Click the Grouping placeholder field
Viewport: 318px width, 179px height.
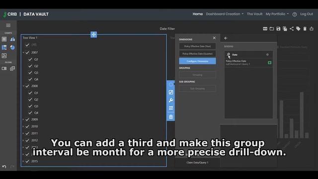197,75
